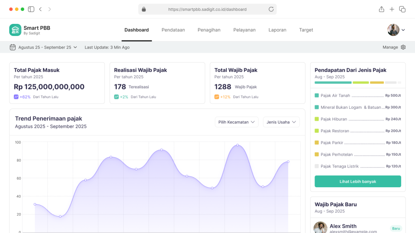Open settings via the gear icon beside Manage
415x233 pixels.
click(x=403, y=47)
